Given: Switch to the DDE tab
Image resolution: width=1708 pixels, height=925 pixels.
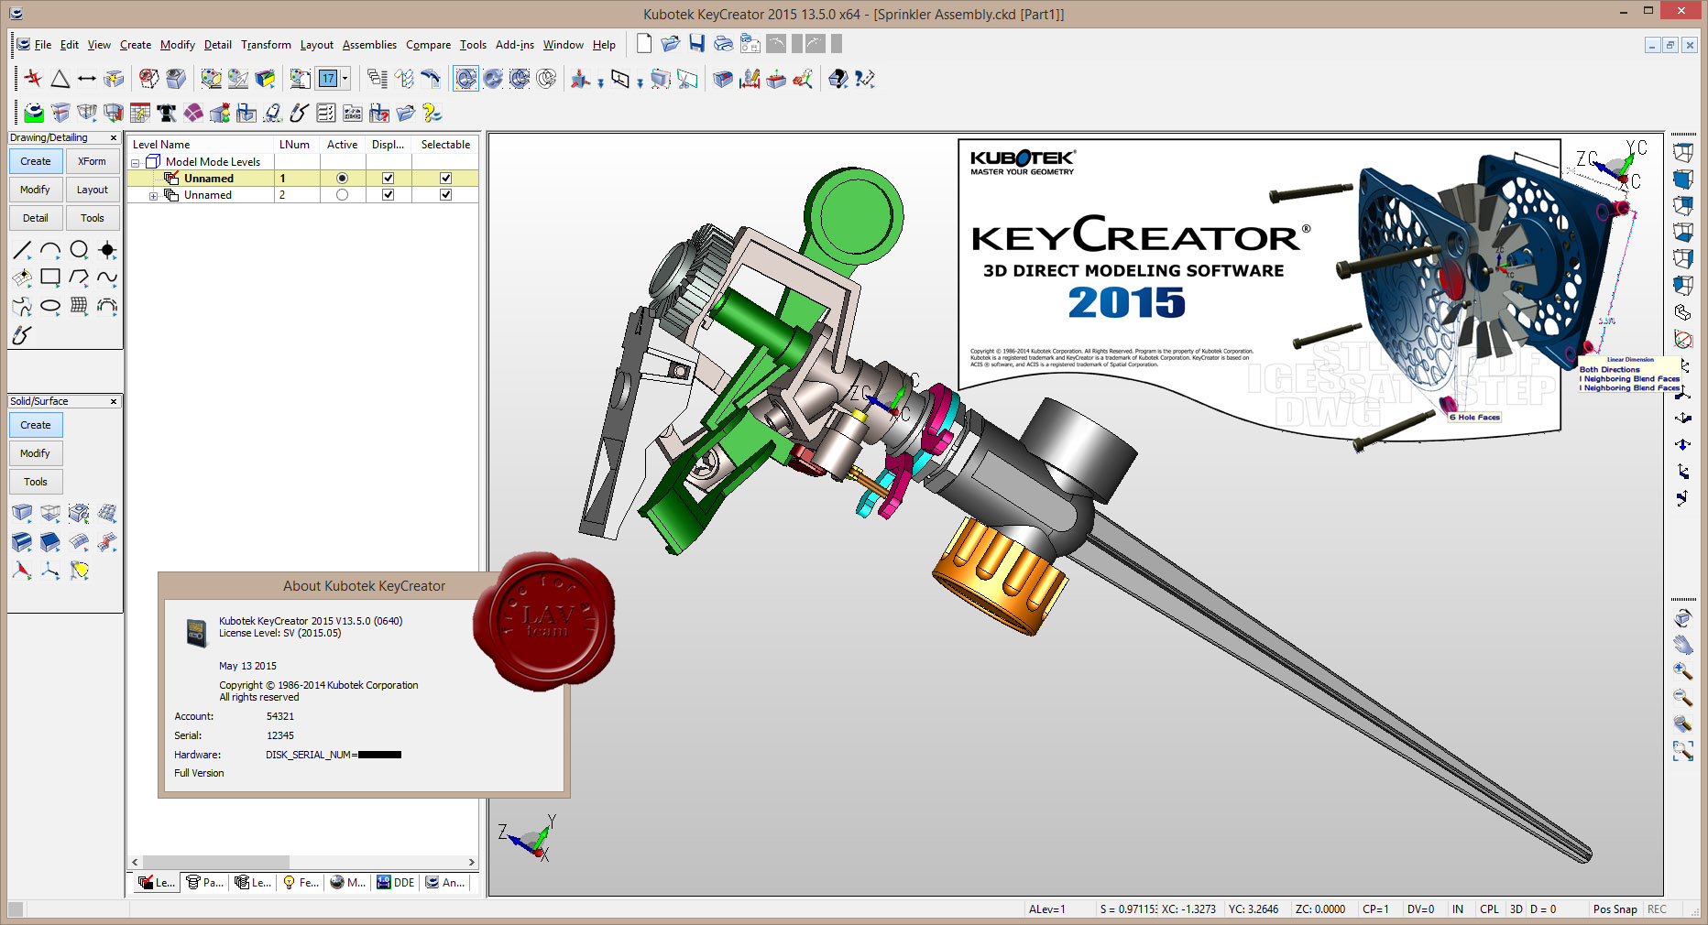Looking at the screenshot, I should point(395,883).
